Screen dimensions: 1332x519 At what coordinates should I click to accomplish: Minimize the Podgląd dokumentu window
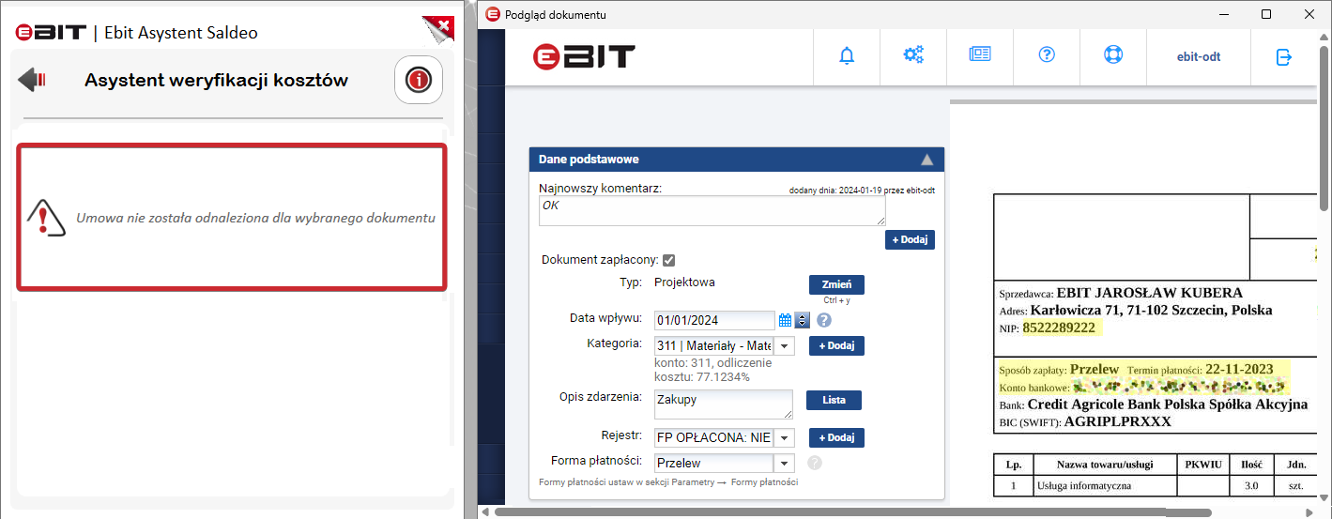(x=1223, y=14)
